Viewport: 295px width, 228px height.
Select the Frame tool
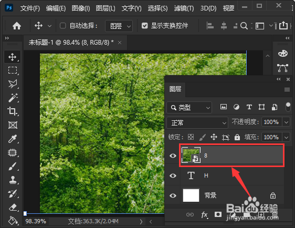pos(13,125)
